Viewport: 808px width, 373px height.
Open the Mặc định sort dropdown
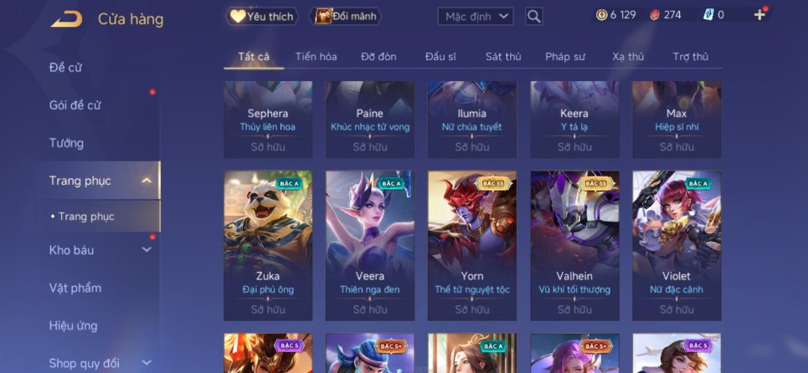click(476, 17)
